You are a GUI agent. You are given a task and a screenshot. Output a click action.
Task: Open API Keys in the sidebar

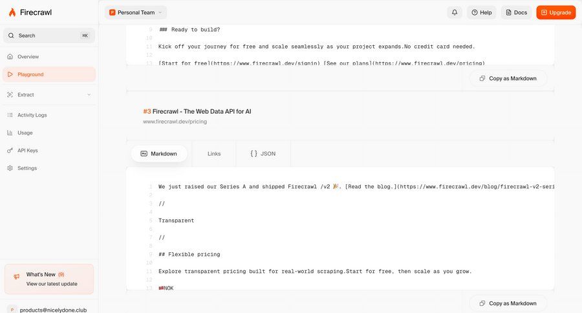(x=49, y=151)
